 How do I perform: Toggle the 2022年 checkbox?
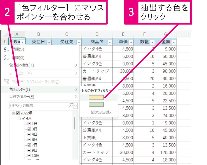18,113
